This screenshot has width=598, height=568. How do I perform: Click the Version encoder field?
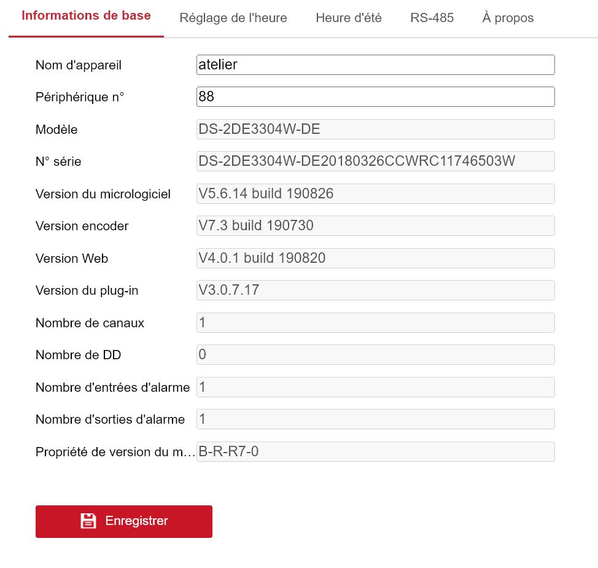click(375, 226)
